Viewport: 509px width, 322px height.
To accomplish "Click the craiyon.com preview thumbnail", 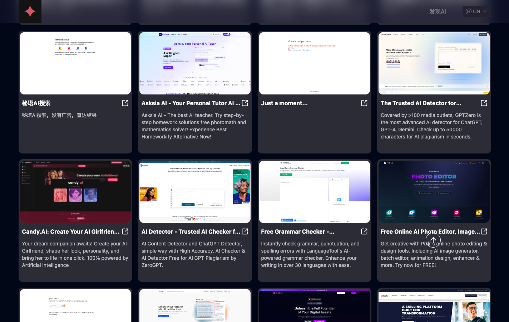I will [315, 63].
